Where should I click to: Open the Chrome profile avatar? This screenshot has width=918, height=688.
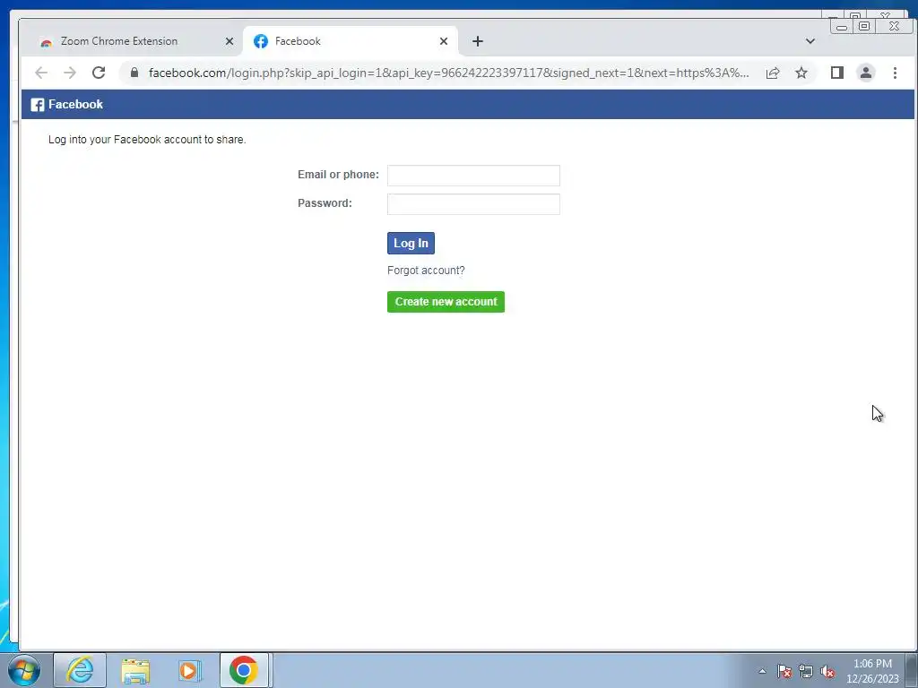866,73
